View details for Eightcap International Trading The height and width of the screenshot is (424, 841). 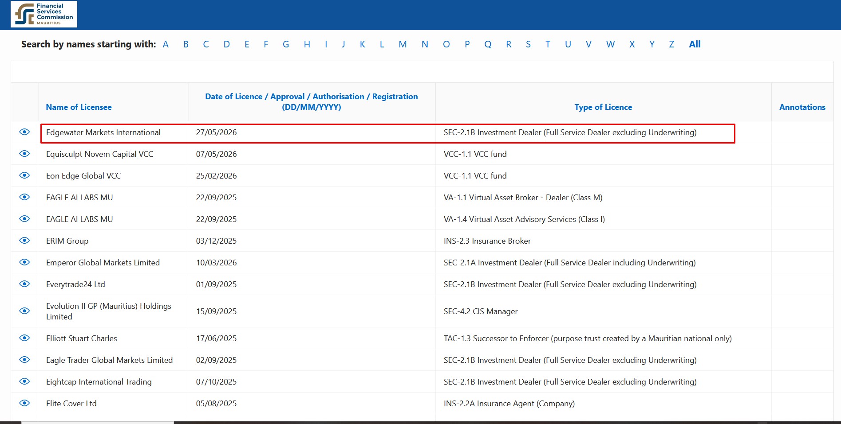(24, 381)
